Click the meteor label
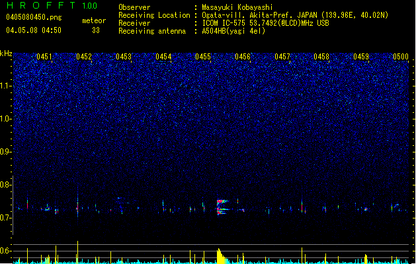 [x=94, y=20]
